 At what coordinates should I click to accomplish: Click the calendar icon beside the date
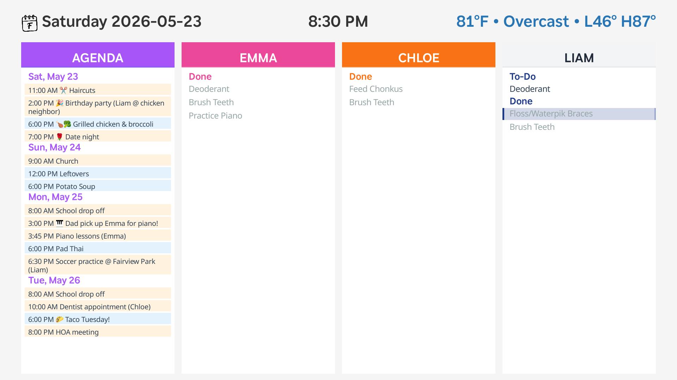(x=30, y=23)
